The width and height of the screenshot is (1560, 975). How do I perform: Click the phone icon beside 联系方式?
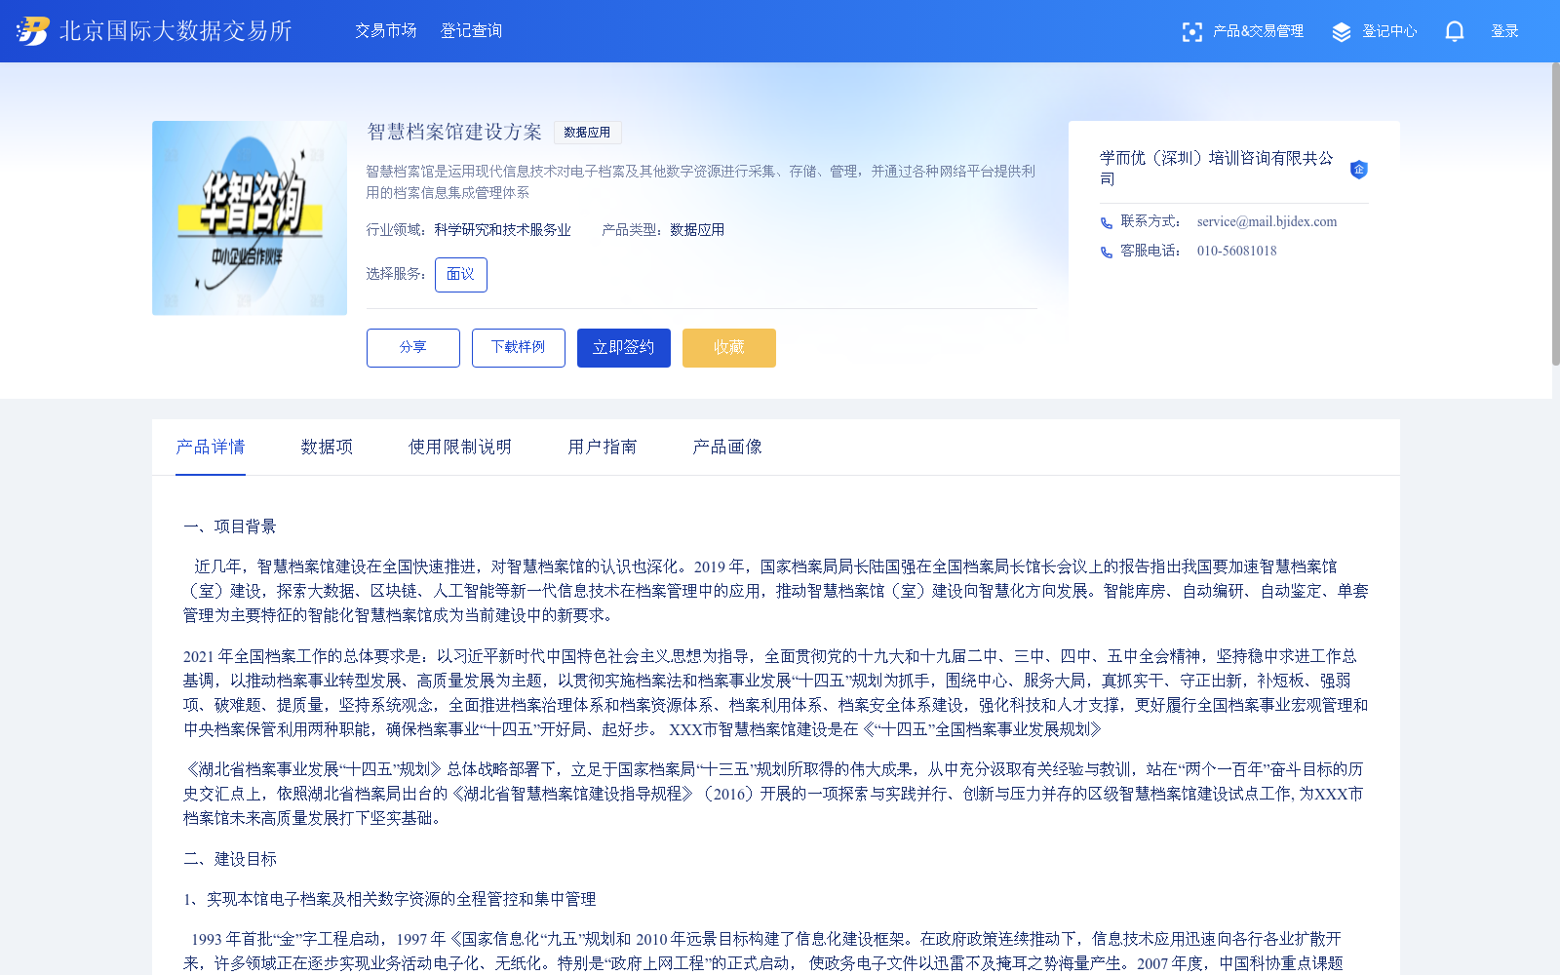coord(1107,223)
